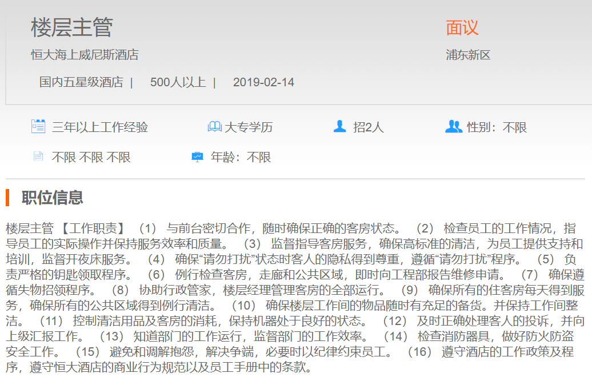Screen dimensions: 592x381
Task: Click the presentation board age icon
Action: tap(197, 157)
